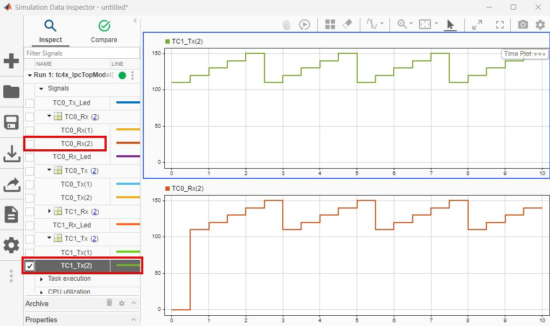The image size is (550, 326).
Task: Select the Zoom in magnifier tool
Action: click(402, 24)
